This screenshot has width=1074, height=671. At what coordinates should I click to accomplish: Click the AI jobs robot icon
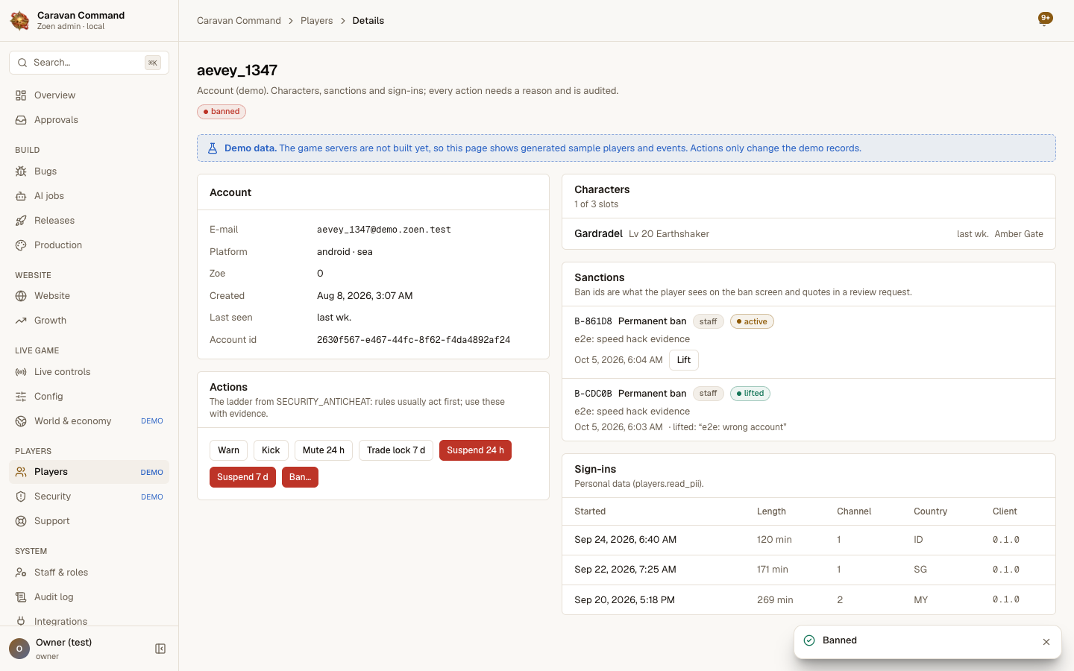click(x=21, y=196)
